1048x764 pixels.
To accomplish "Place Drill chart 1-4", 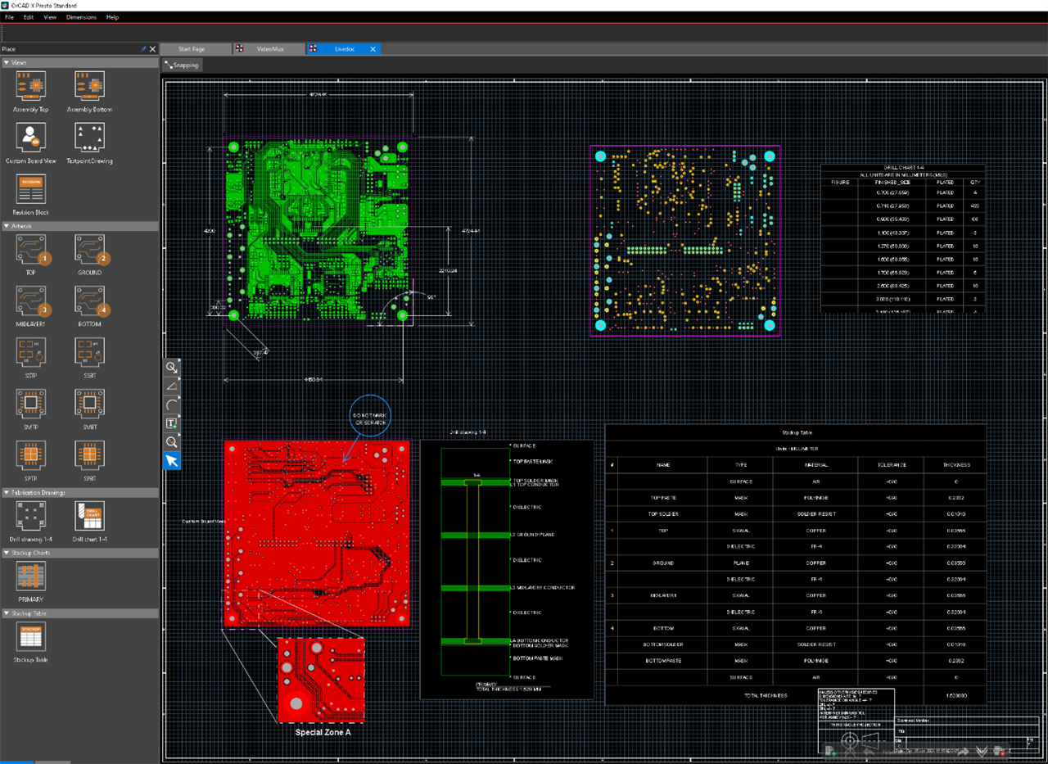I will [x=89, y=516].
